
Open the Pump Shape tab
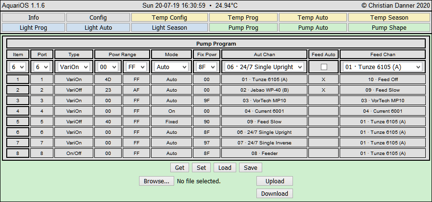click(389, 28)
